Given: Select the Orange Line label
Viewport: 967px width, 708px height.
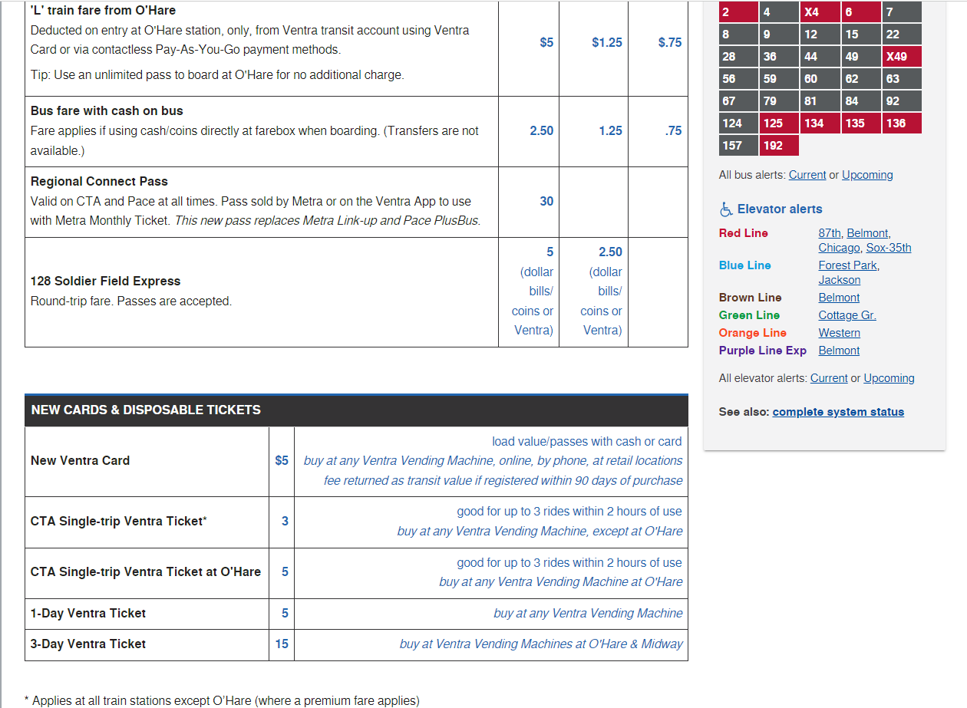Looking at the screenshot, I should click(x=752, y=333).
